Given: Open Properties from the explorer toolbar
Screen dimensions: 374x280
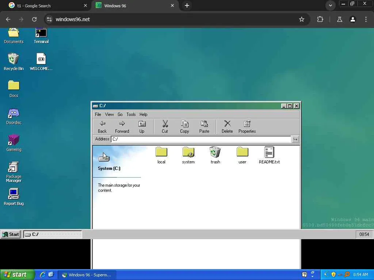Looking at the screenshot, I should click(x=247, y=127).
